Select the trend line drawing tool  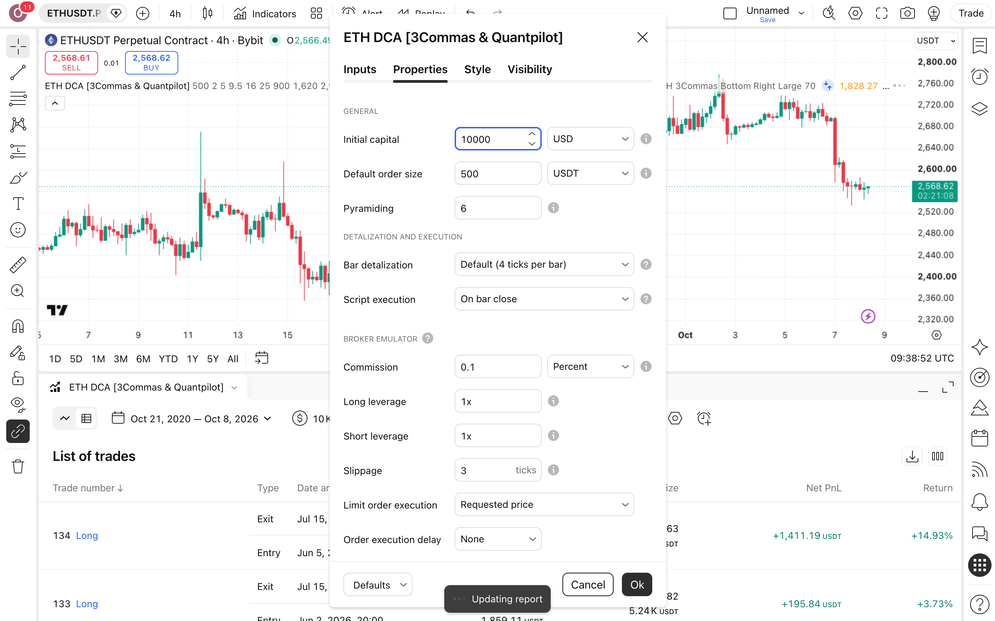coord(18,73)
